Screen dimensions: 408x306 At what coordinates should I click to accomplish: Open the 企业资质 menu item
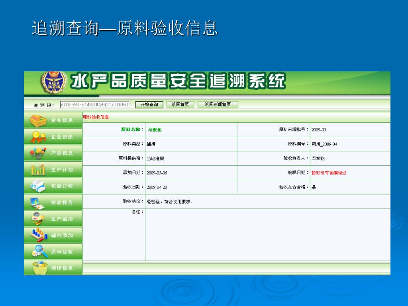click(x=53, y=137)
